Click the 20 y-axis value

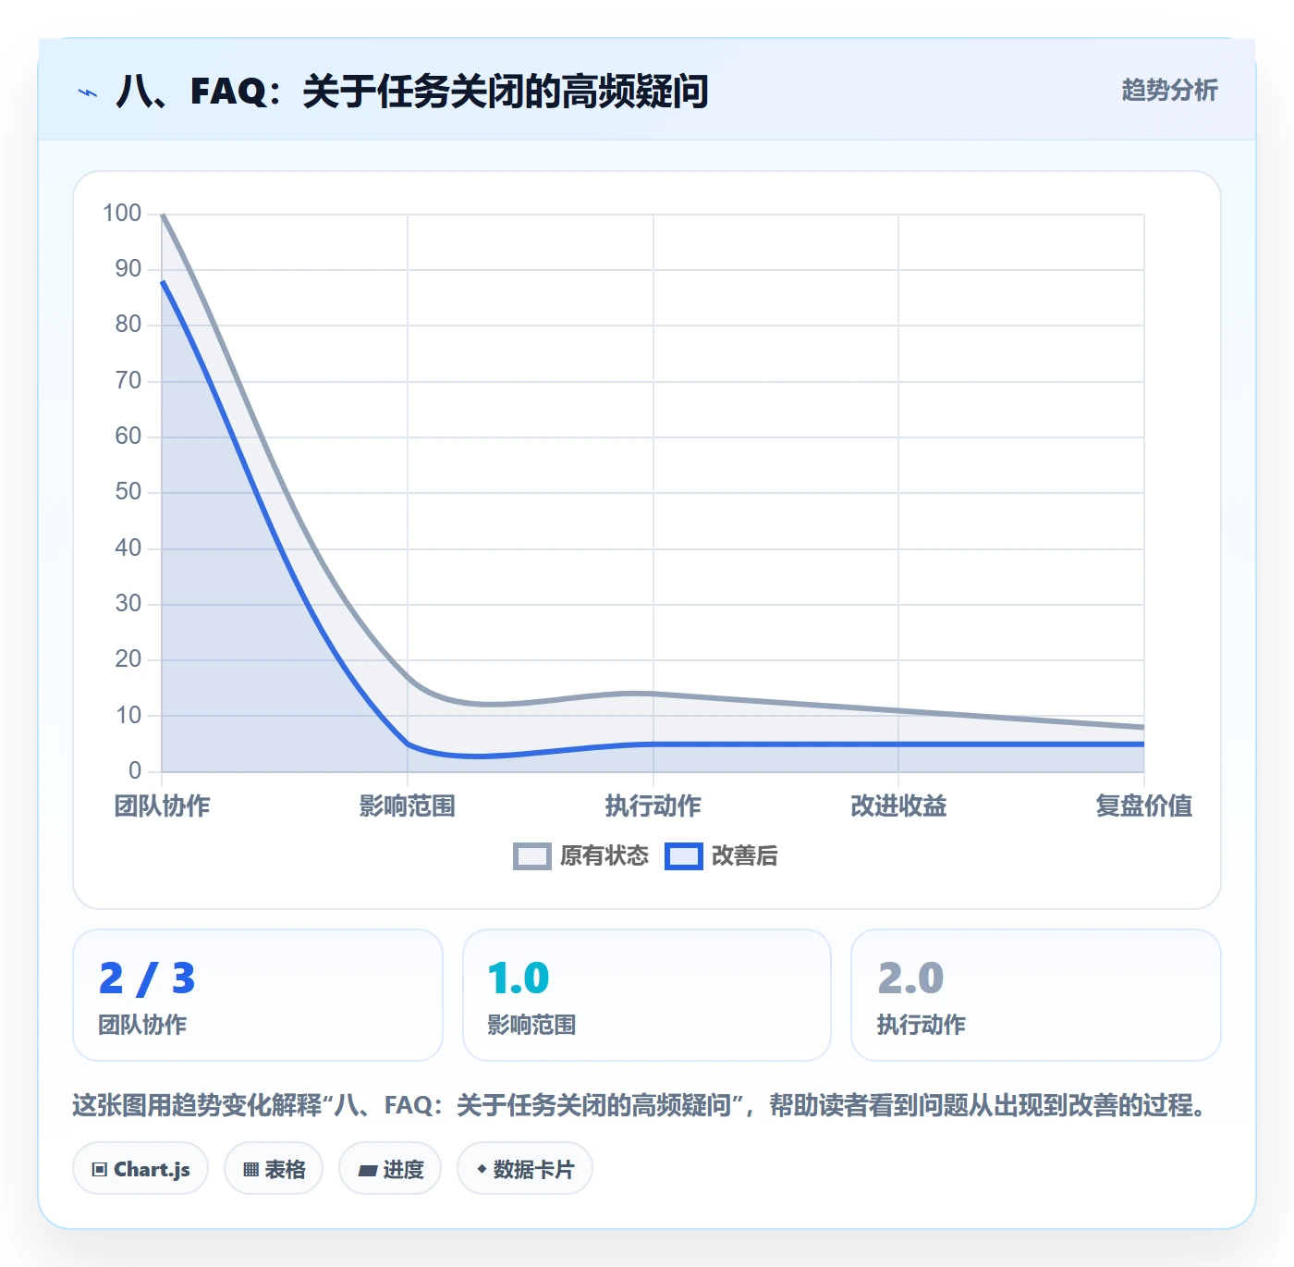128,659
